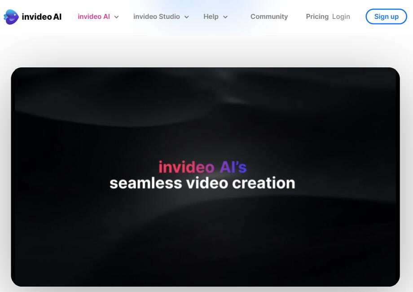413x292 pixels.
Task: Click the purple "AI's" text in video
Action: click(233, 167)
